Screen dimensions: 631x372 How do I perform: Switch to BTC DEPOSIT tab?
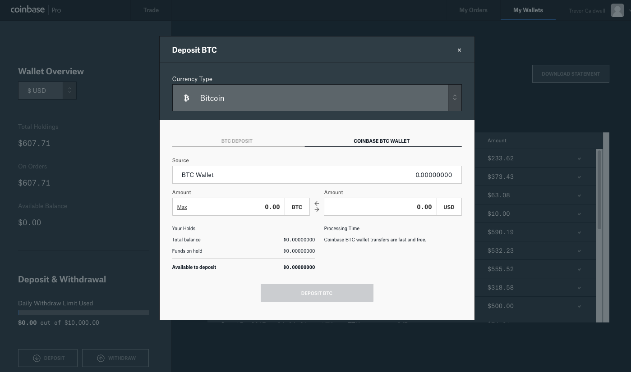click(237, 141)
